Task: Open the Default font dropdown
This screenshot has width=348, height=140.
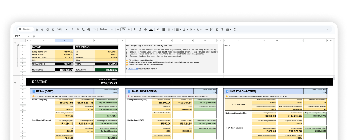Action: pos(106,29)
